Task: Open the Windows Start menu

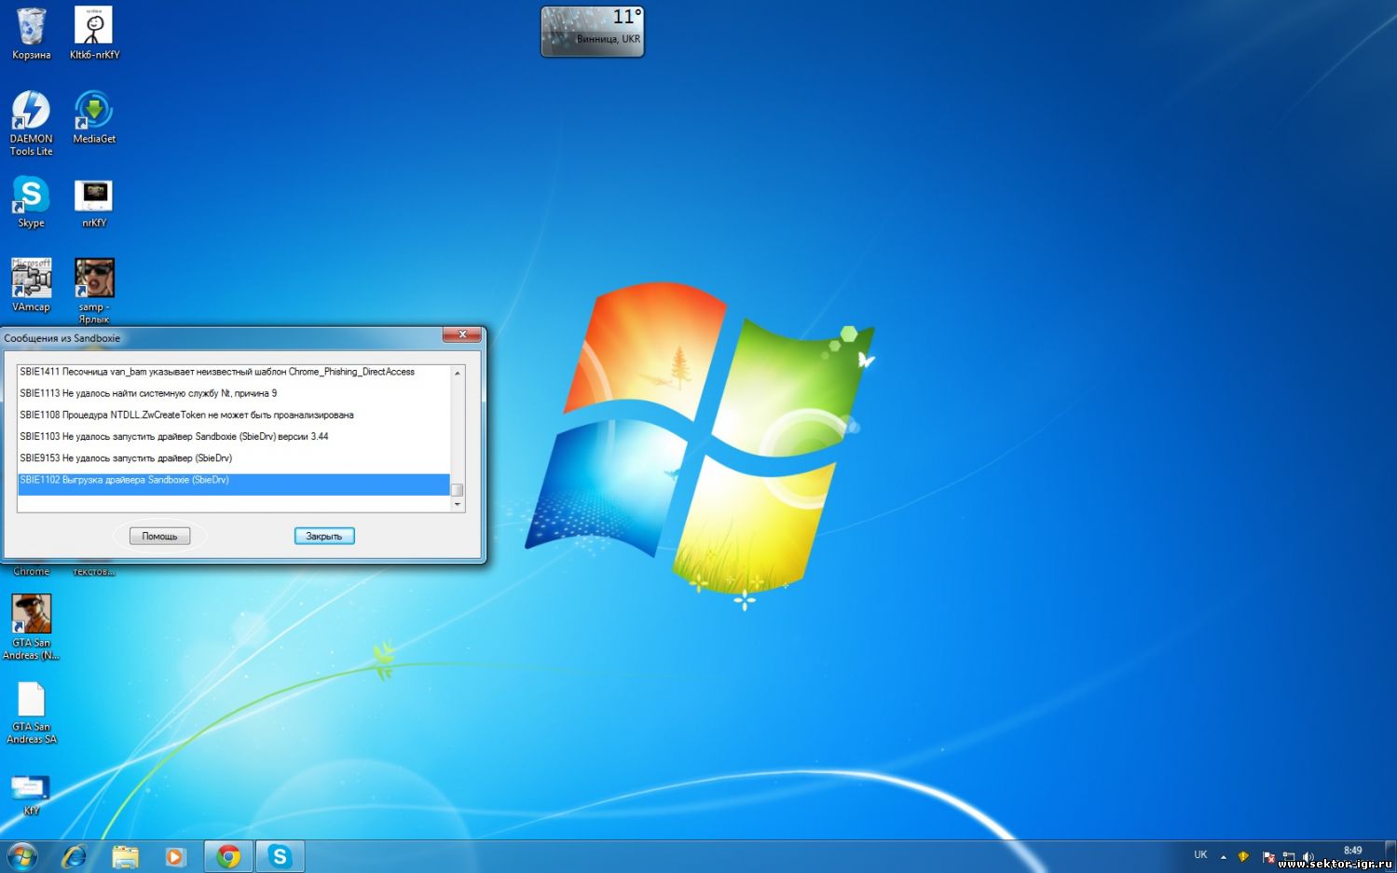Action: [x=21, y=855]
